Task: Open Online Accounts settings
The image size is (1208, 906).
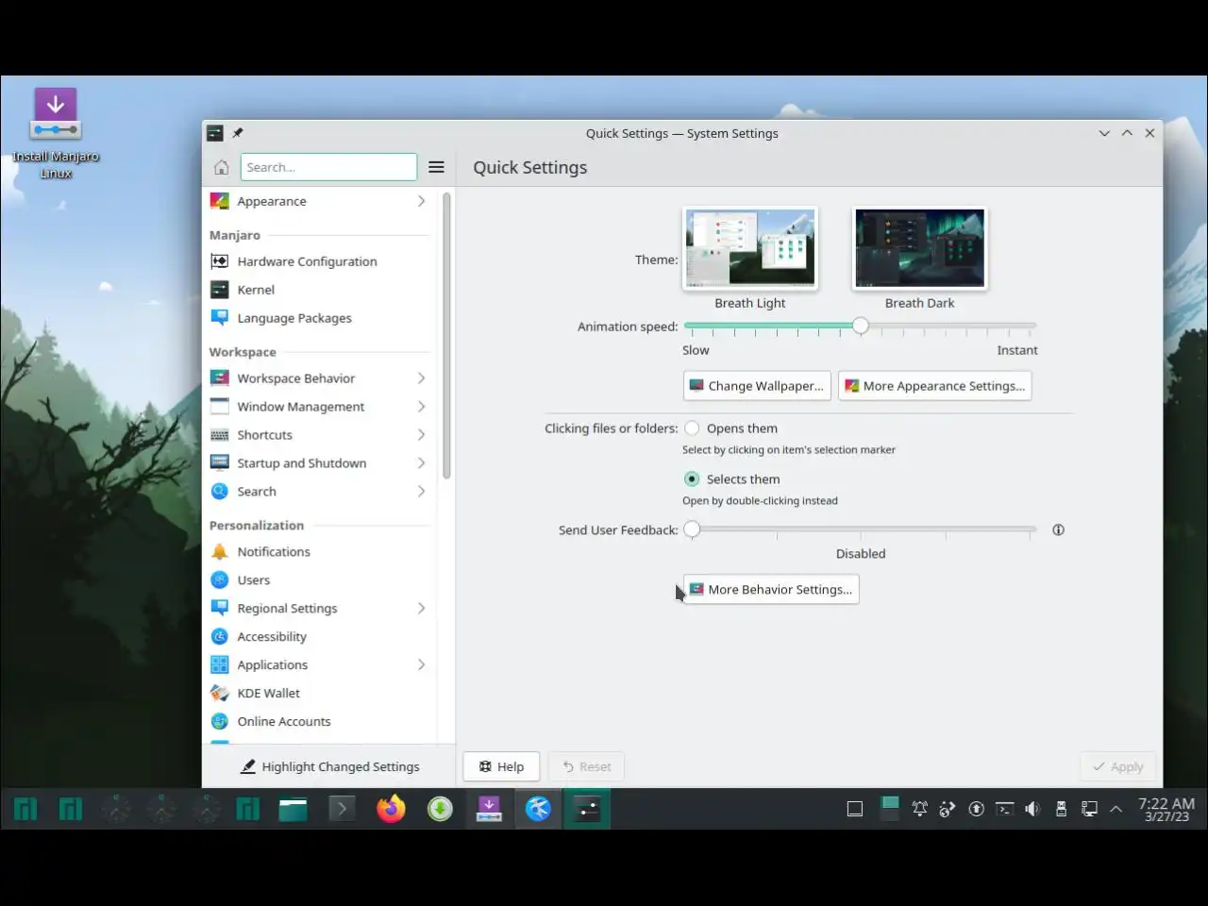Action: [x=319, y=722]
